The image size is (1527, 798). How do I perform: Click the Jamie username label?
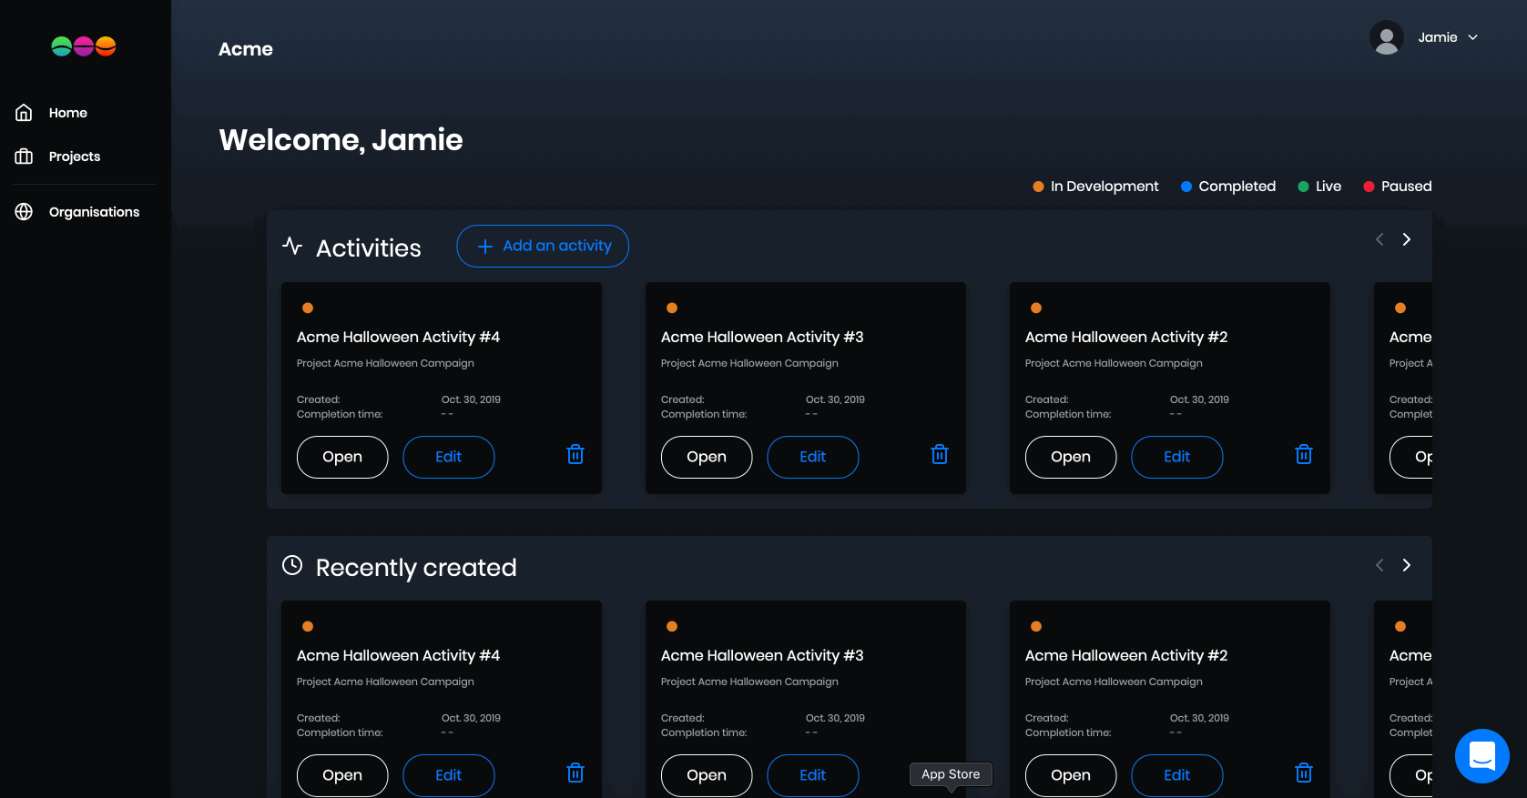1438,37
